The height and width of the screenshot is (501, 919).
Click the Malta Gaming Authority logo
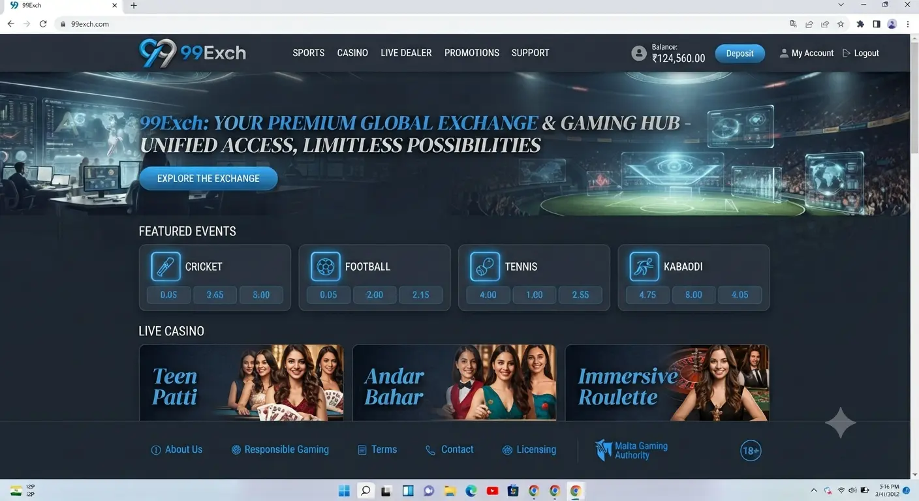[x=631, y=450]
